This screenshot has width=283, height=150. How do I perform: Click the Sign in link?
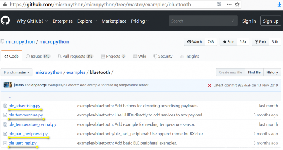point(249,21)
